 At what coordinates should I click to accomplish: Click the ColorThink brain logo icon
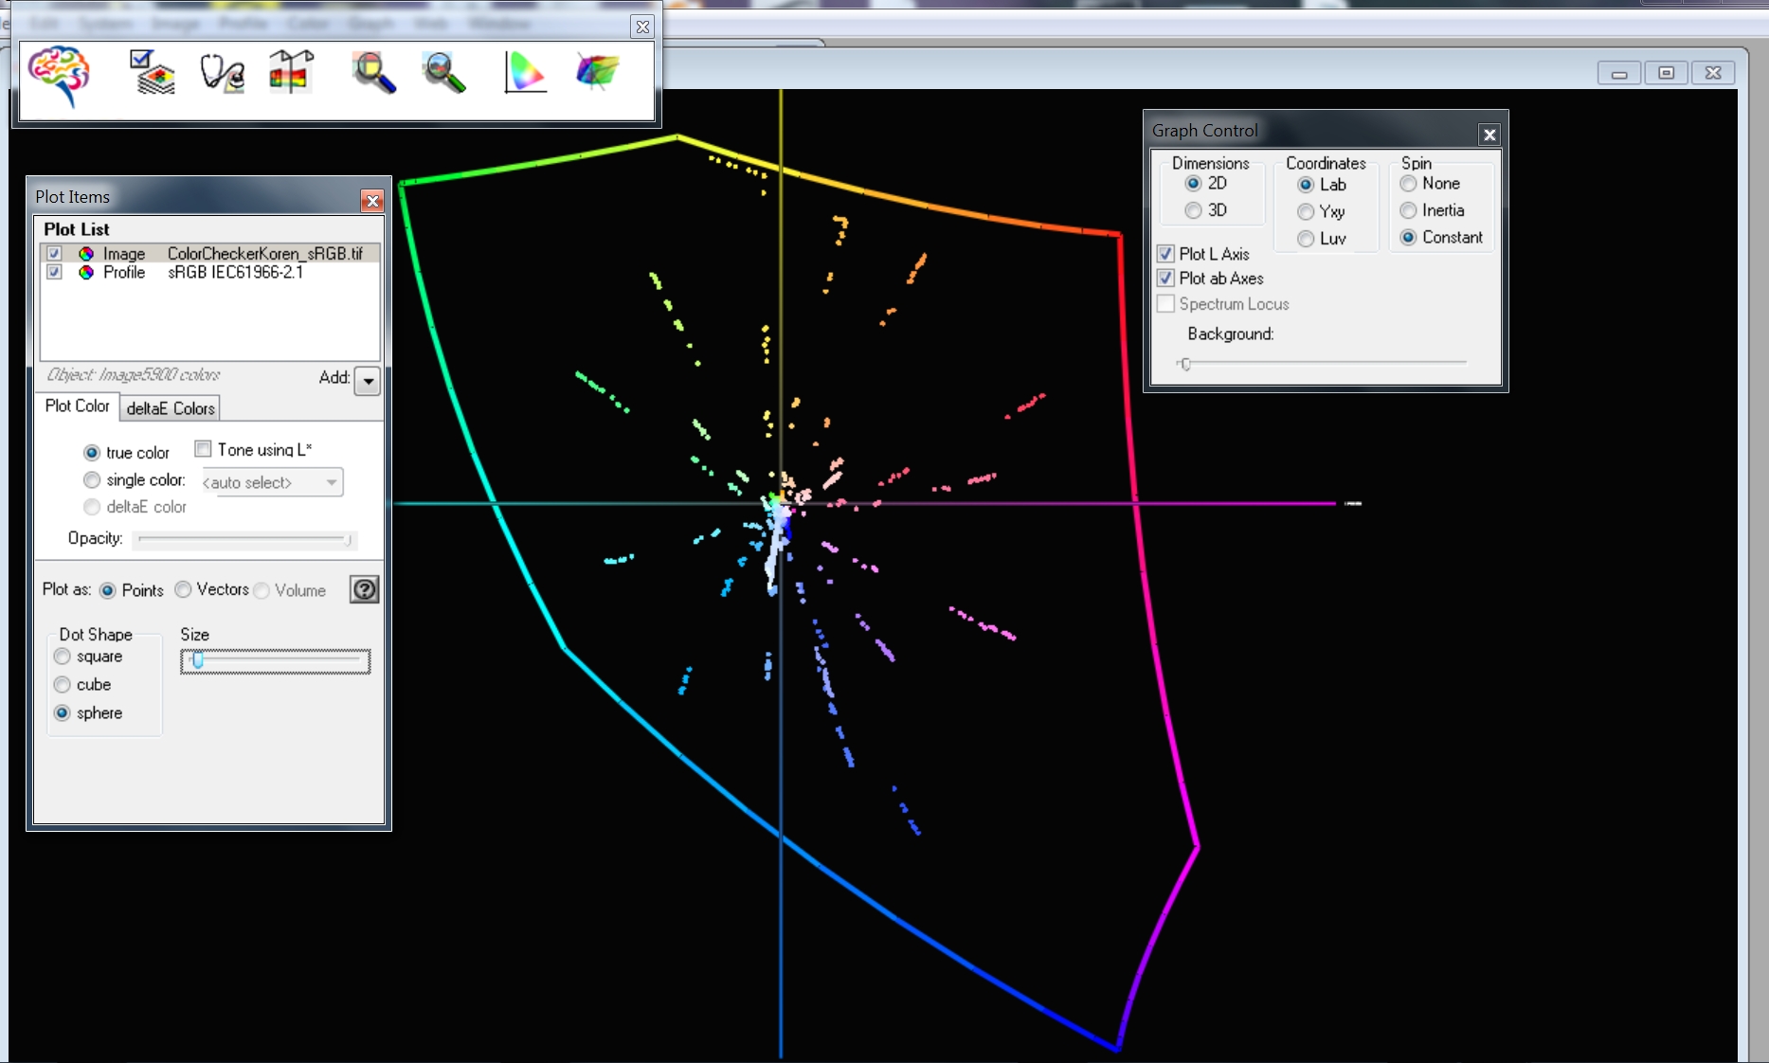(60, 75)
